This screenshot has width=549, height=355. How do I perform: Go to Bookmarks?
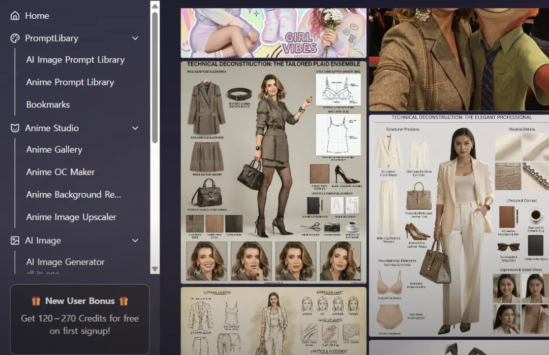(48, 104)
